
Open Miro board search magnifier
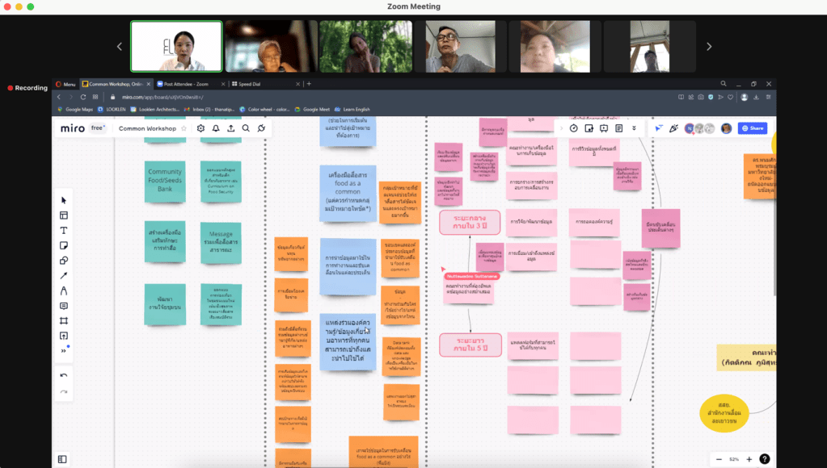pyautogui.click(x=246, y=128)
